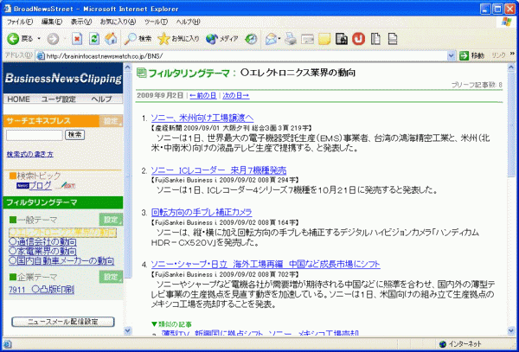Select the sidebar ヘルプ tab

[101, 99]
